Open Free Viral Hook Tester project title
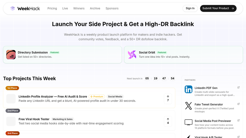The height and width of the screenshot is (138, 246). click(34, 119)
